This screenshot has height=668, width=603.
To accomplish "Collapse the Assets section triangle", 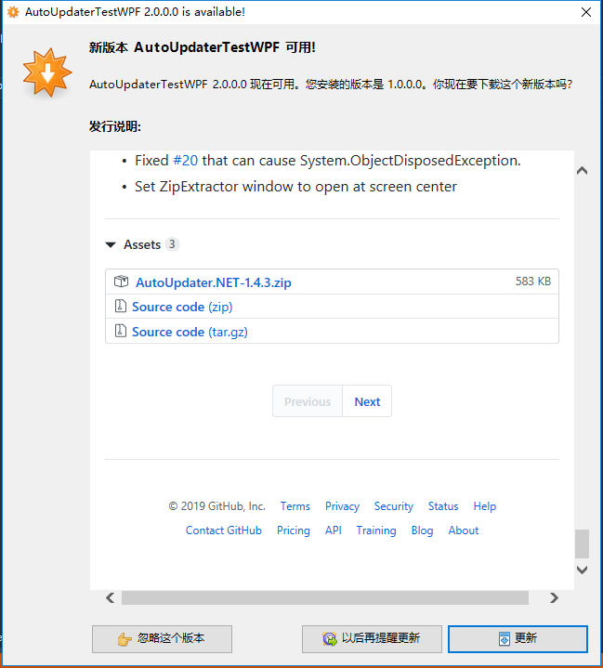I will [111, 244].
